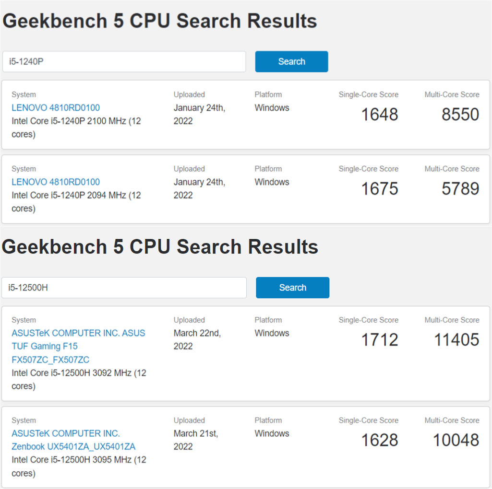The height and width of the screenshot is (489, 492).
Task: Click the text 'Intel Core i5-1240P 2100 MHz (12 cores)'
Action: [76, 128]
